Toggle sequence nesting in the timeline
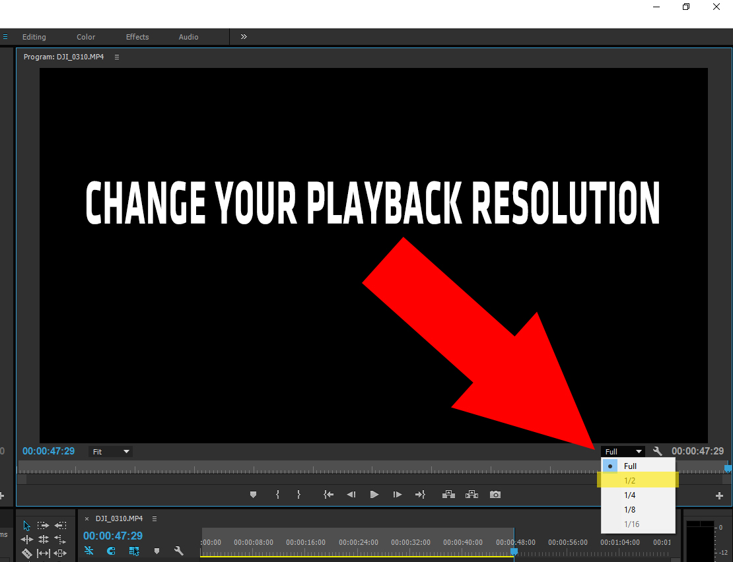 [x=89, y=551]
